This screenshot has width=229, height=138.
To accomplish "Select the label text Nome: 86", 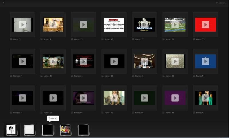I will (x=170, y=113).
